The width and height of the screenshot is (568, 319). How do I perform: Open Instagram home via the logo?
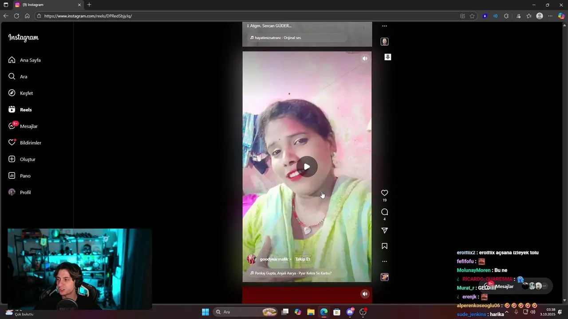pos(24,38)
